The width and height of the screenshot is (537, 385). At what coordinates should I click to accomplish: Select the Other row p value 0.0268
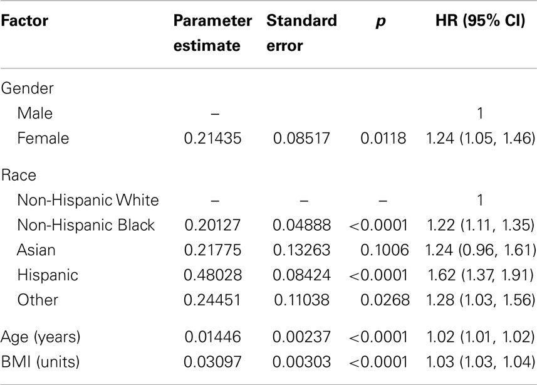click(x=385, y=300)
